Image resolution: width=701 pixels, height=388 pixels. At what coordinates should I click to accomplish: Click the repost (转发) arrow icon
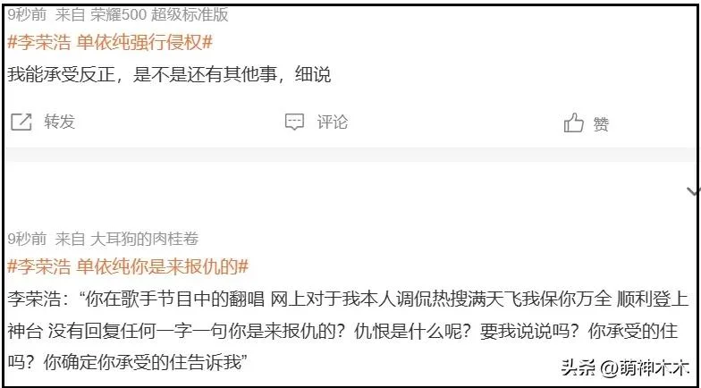pyautogui.click(x=21, y=122)
